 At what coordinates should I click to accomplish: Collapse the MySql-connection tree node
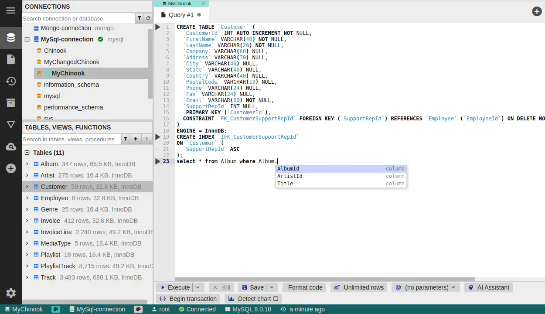point(27,39)
